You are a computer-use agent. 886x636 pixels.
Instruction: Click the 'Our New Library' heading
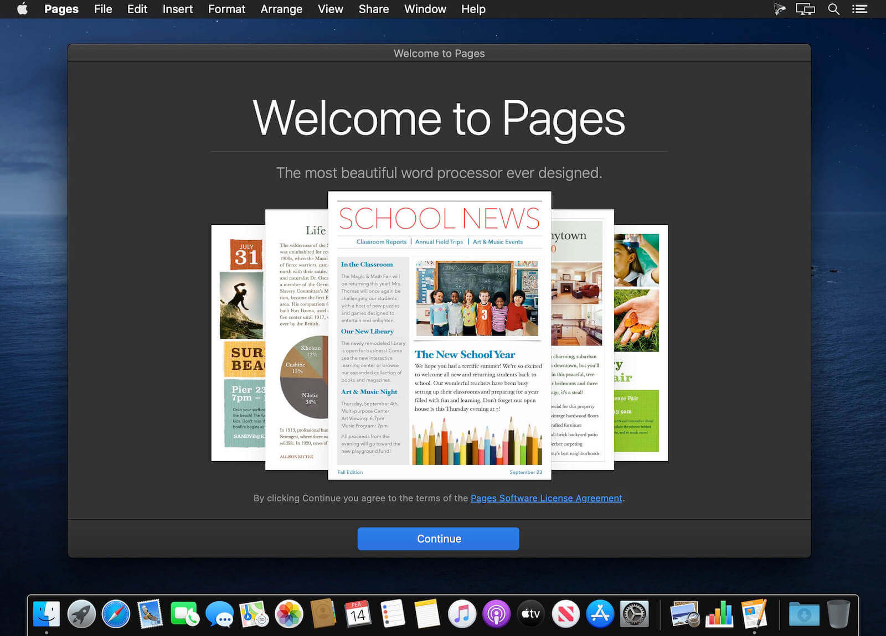click(x=367, y=332)
